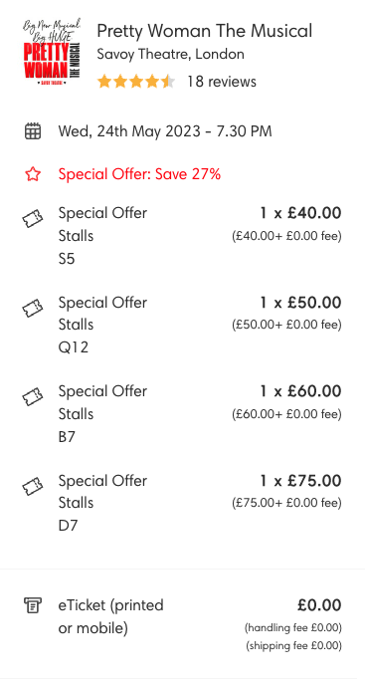Click the calendar icon beside the date
The width and height of the screenshot is (365, 685).
pos(32,131)
